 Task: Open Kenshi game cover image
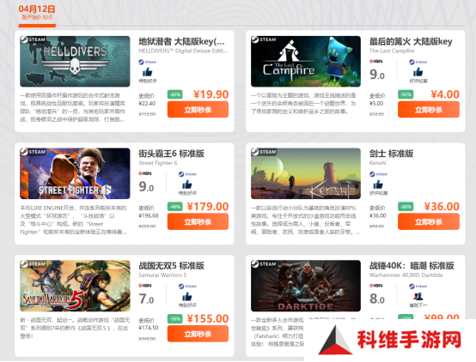(306, 173)
